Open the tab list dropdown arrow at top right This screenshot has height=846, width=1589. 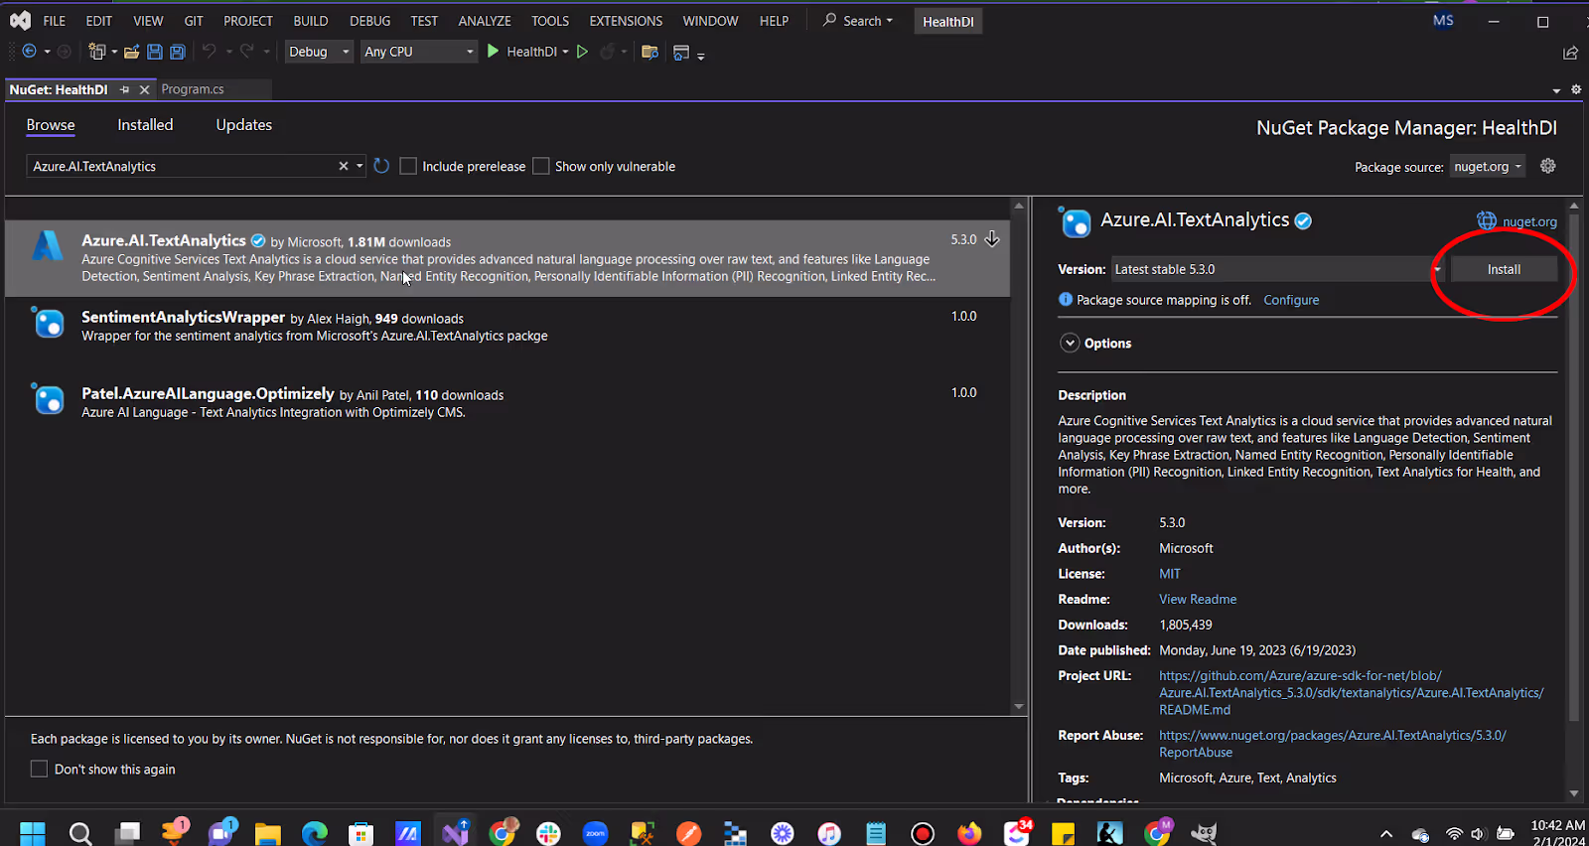point(1556,90)
